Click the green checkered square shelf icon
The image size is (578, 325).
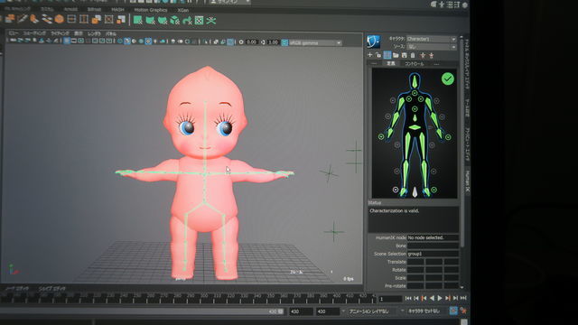(x=199, y=20)
